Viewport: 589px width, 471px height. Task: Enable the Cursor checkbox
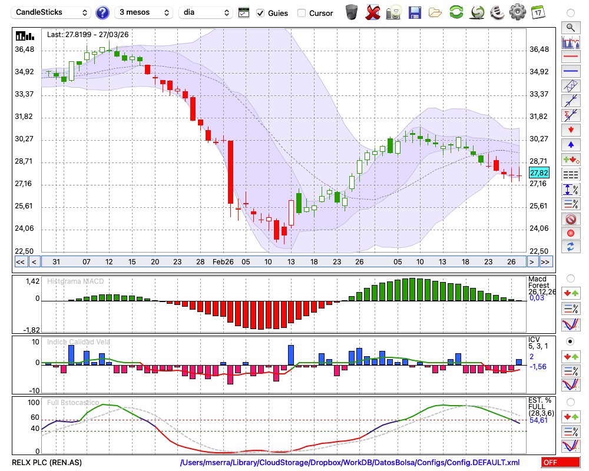(302, 13)
